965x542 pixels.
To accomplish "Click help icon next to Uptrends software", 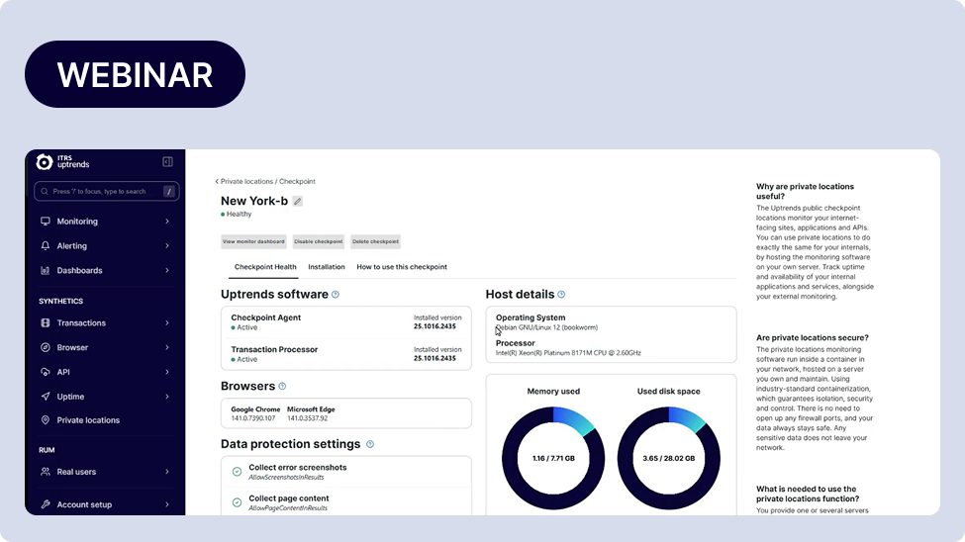I will [x=336, y=295].
